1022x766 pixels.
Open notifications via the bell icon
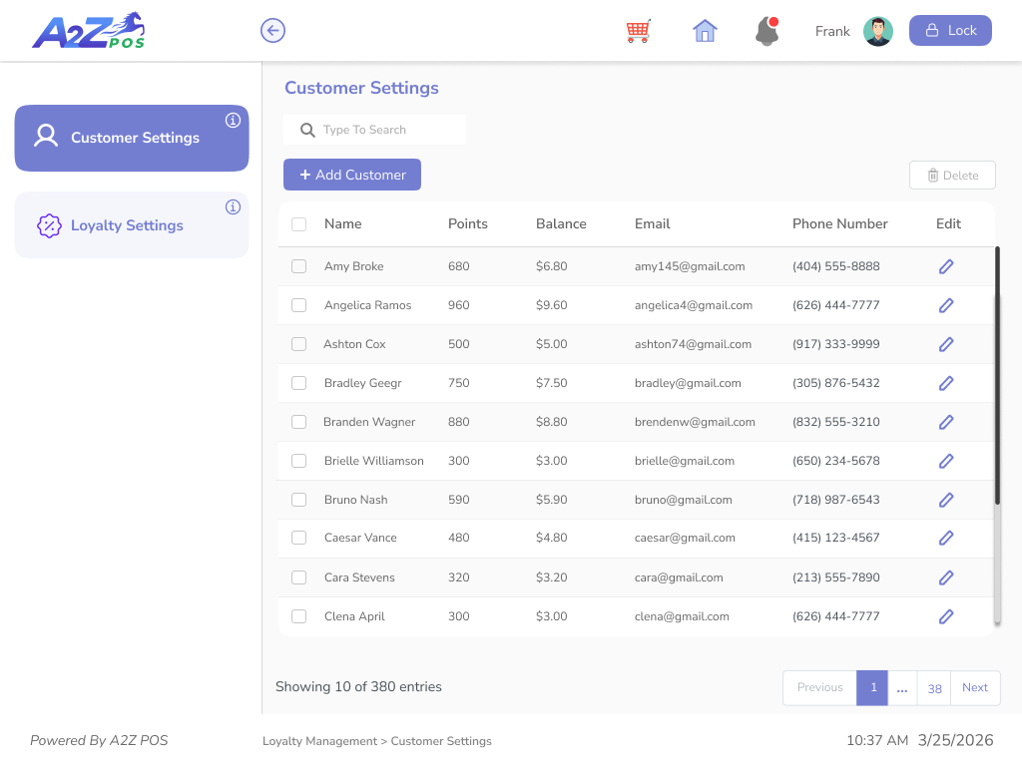(x=766, y=32)
